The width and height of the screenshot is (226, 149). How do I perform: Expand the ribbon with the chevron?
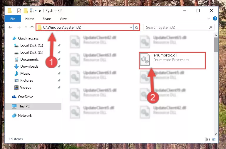208,18
